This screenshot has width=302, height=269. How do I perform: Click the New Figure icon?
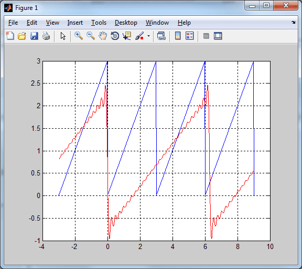click(10, 36)
